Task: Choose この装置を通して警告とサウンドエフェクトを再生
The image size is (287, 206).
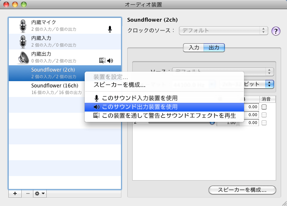Action: pos(164,115)
